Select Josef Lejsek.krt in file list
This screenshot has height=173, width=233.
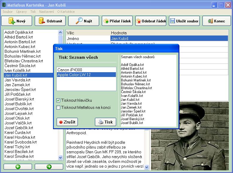[x=19, y=113]
